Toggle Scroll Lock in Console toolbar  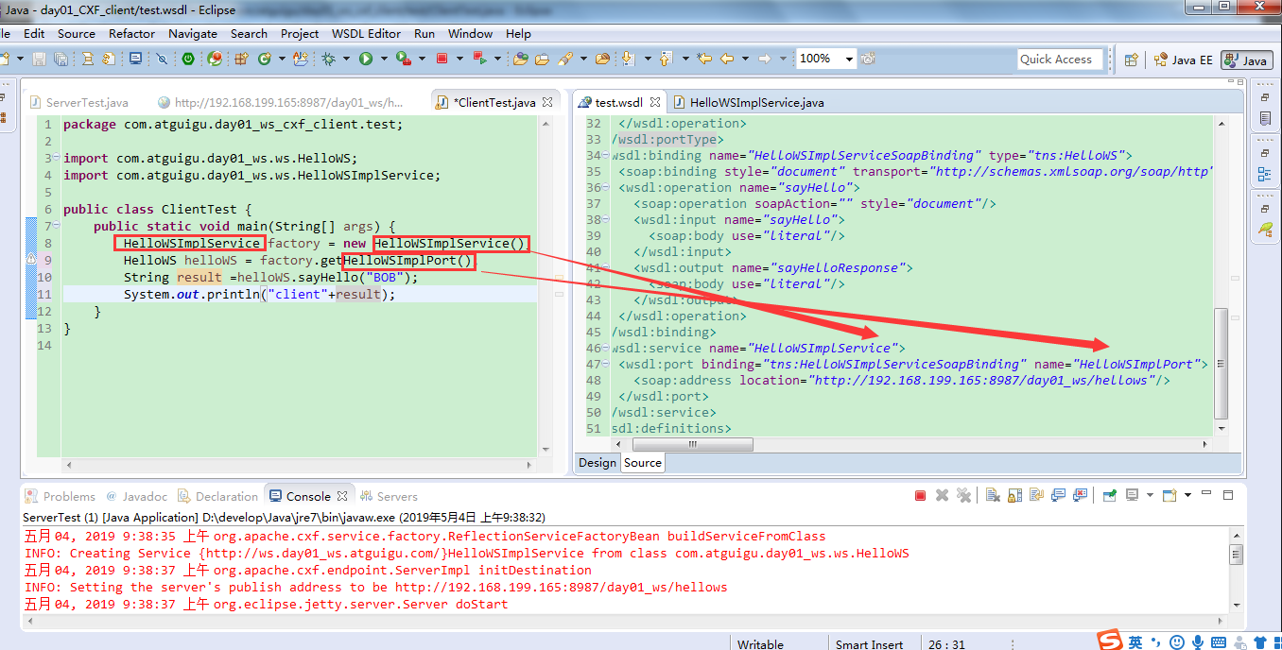[1014, 495]
